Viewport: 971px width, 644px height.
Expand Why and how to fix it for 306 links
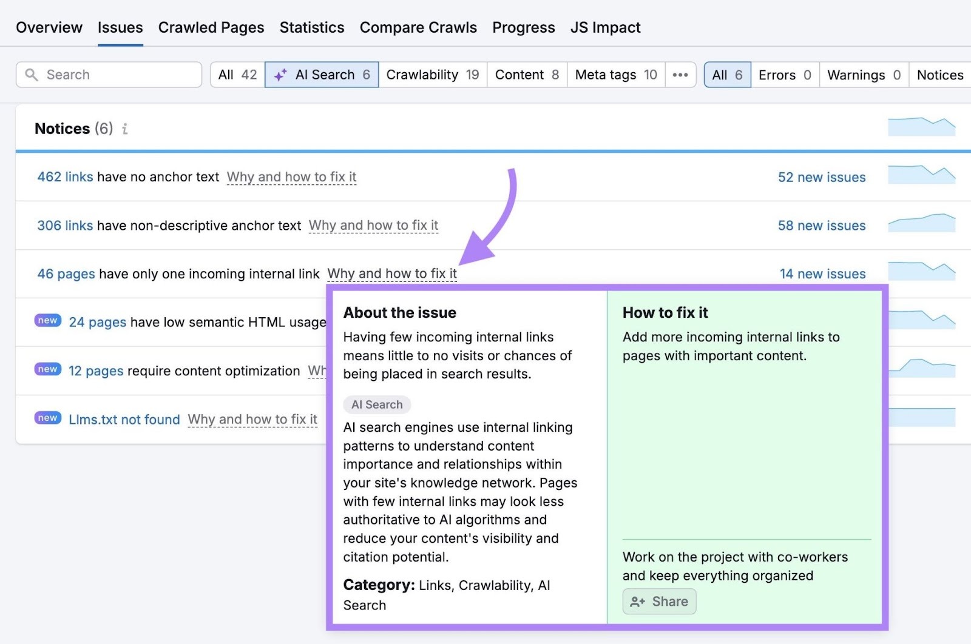(x=373, y=225)
